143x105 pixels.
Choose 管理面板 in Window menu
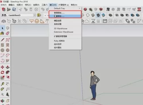coord(65,13)
